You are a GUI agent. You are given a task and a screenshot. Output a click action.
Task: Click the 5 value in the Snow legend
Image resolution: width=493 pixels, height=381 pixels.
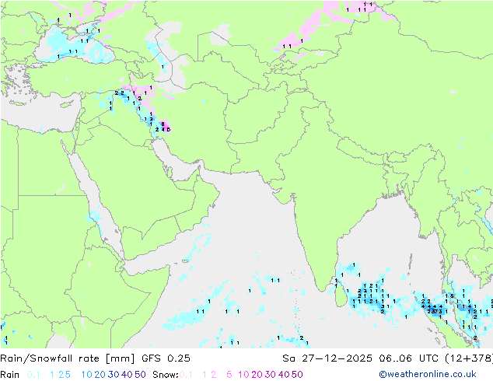(x=229, y=375)
